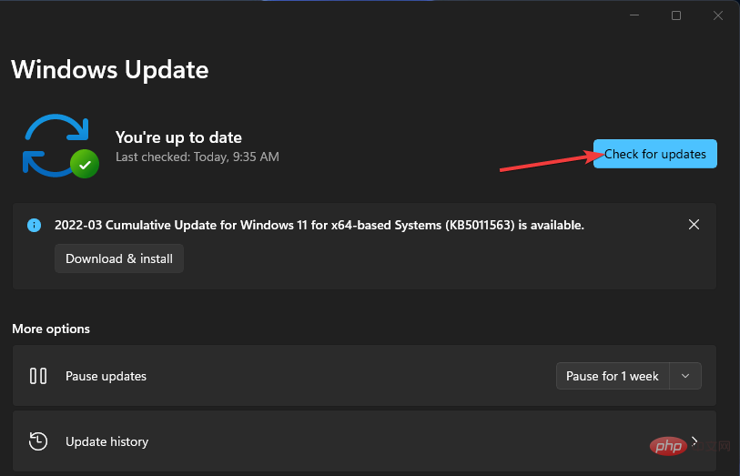Viewport: 740px width, 476px height.
Task: Close the Settings window
Action: pyautogui.click(x=717, y=15)
